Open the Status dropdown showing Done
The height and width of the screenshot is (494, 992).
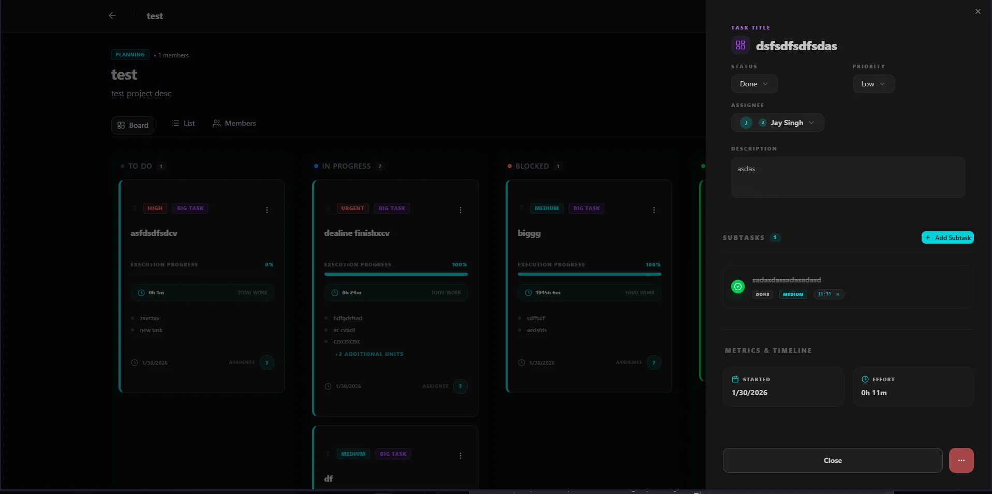[x=754, y=84]
